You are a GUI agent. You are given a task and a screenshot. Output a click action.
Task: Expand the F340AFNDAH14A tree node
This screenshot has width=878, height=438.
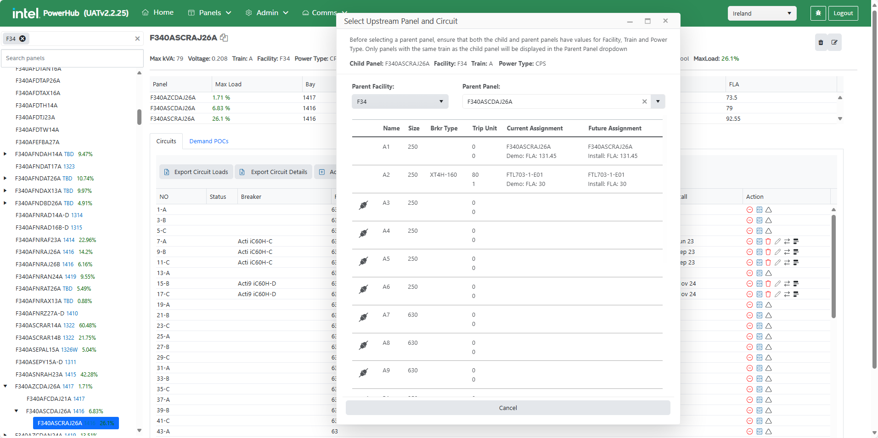(5, 154)
